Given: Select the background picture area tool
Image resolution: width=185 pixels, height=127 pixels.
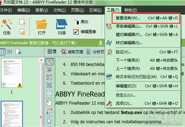Looking at the screenshot, I should point(49,77).
